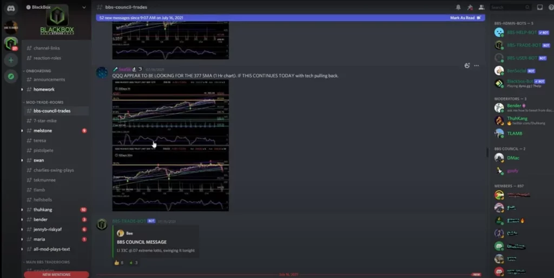Select the BlackBox server icon with 27 badge
This screenshot has height=278, width=554.
11,44
